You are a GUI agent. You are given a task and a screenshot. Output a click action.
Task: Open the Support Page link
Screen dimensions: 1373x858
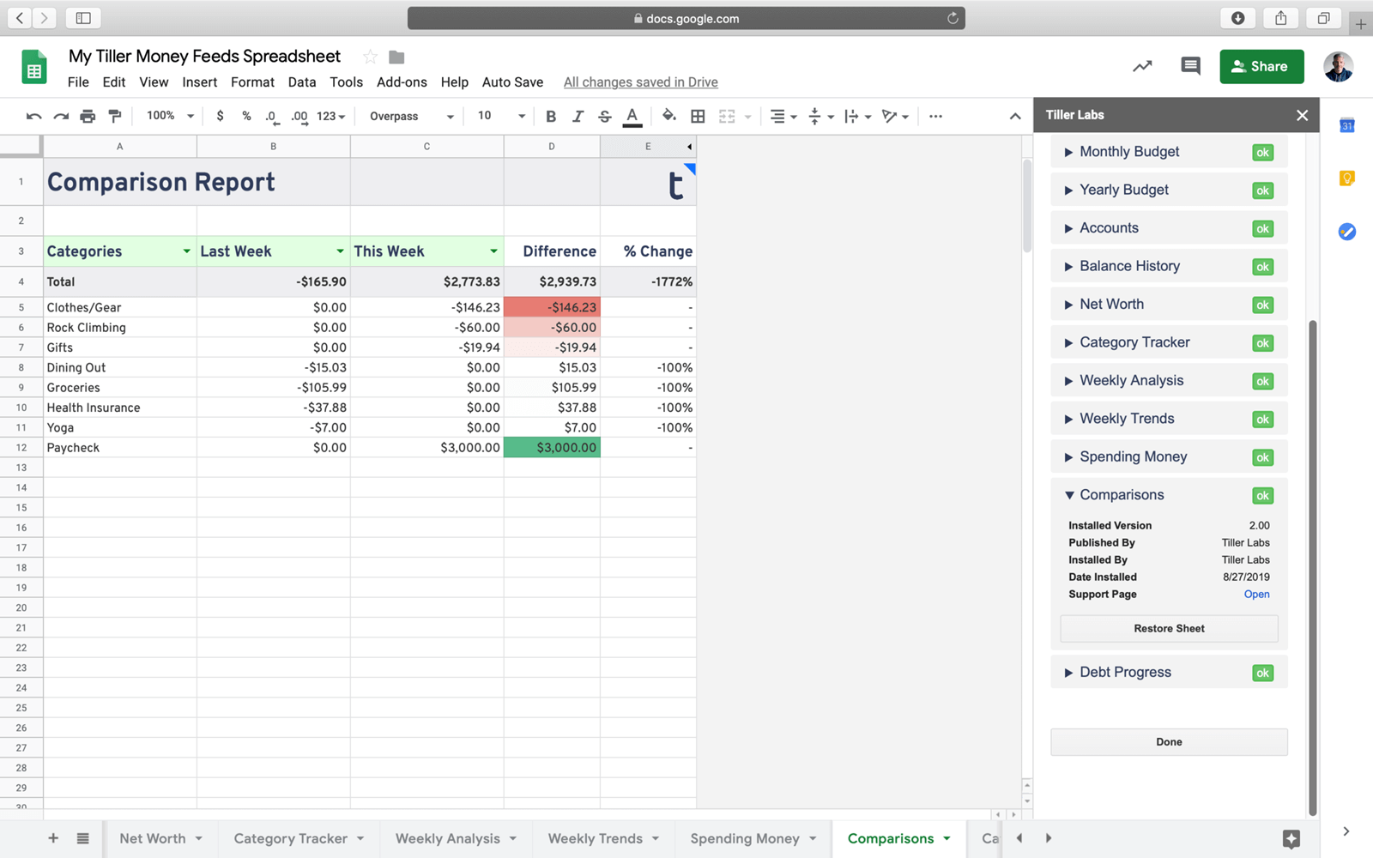1256,594
